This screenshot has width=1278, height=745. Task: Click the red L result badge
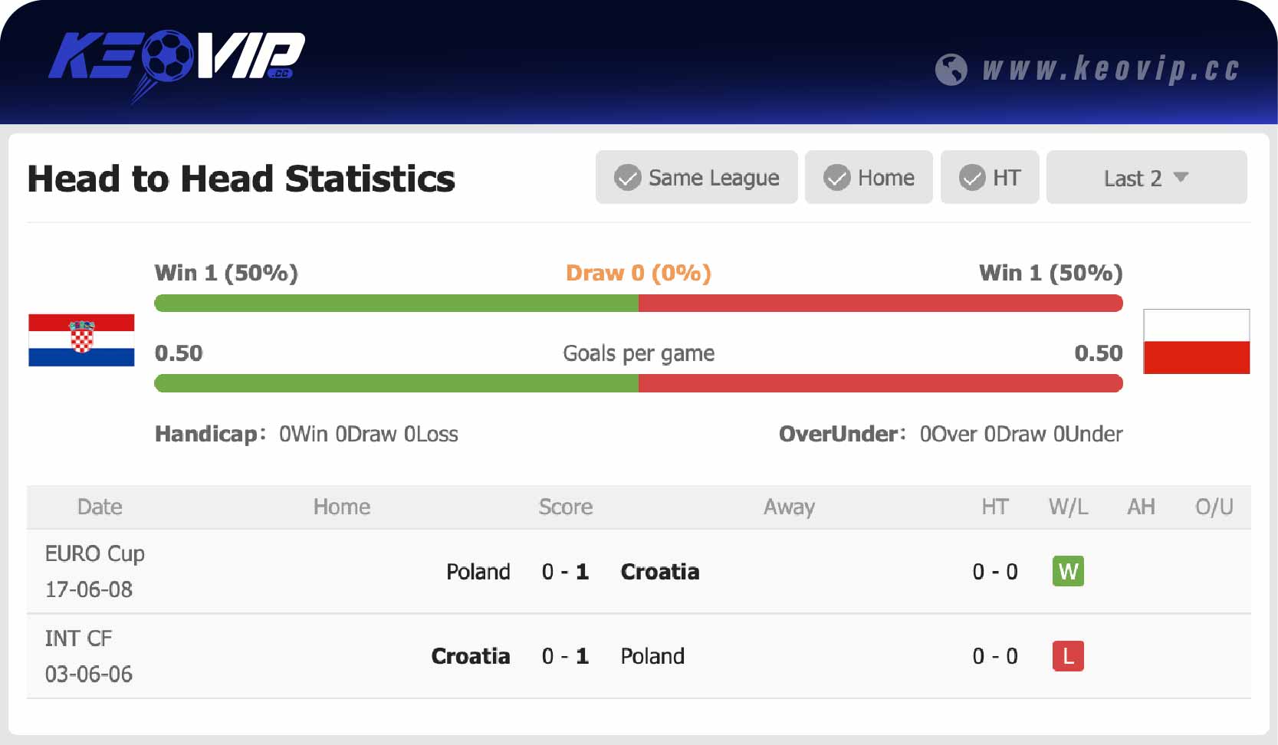pos(1068,656)
